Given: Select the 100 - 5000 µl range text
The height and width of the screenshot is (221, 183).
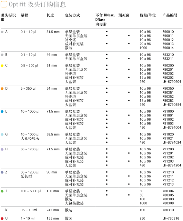Looking at the screenshot, I should [x=31, y=191].
